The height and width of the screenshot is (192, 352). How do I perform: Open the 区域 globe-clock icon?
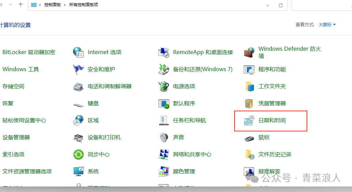point(78,121)
